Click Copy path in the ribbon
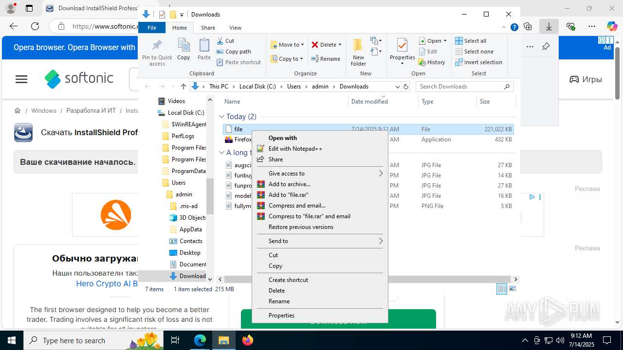This screenshot has width=623, height=350. [234, 52]
